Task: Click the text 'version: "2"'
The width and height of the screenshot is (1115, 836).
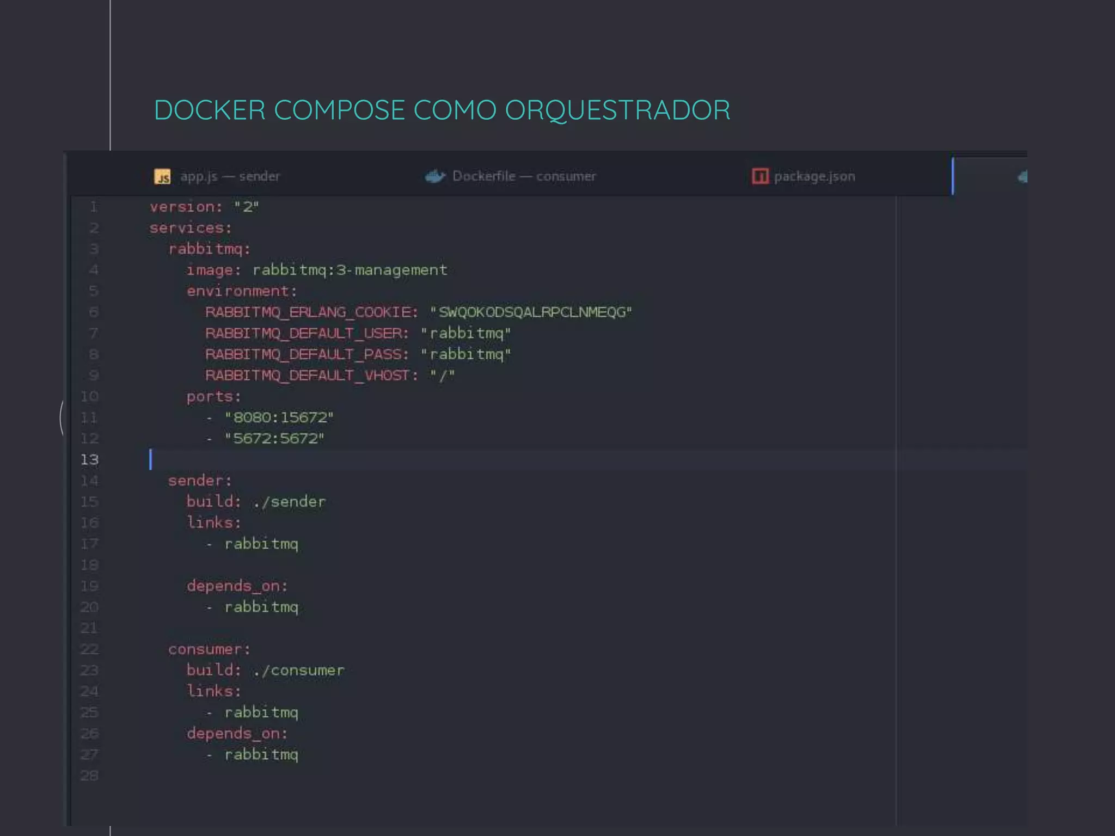Action: point(204,207)
